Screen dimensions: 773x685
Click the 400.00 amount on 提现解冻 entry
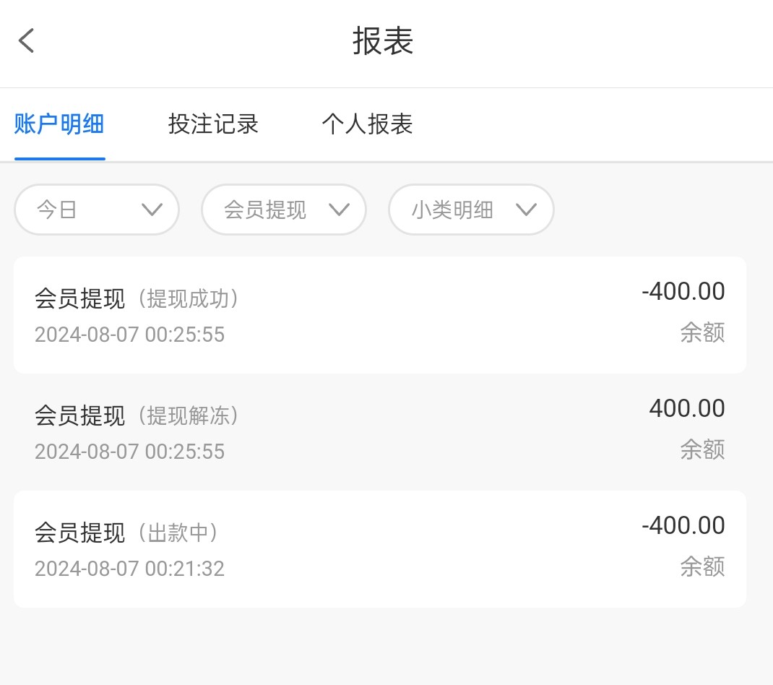point(686,409)
